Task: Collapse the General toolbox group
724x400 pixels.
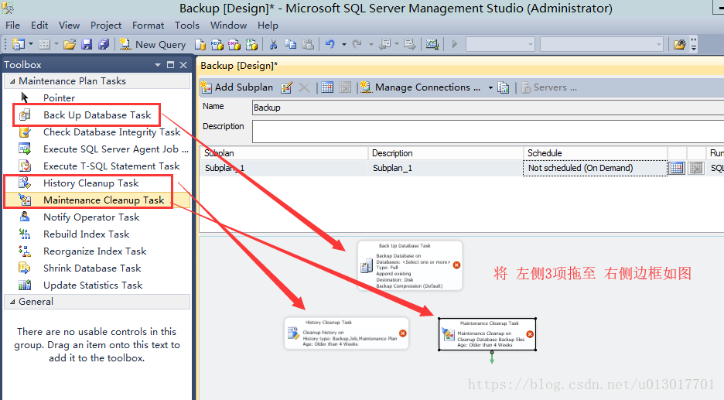Action: click(x=12, y=302)
